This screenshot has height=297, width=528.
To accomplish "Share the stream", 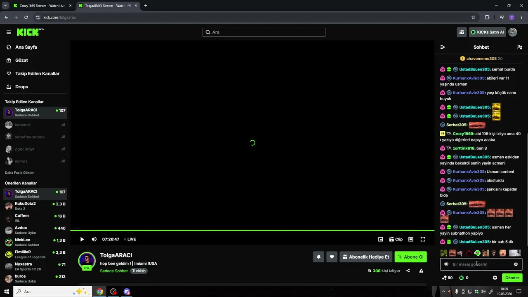I will coord(408,271).
